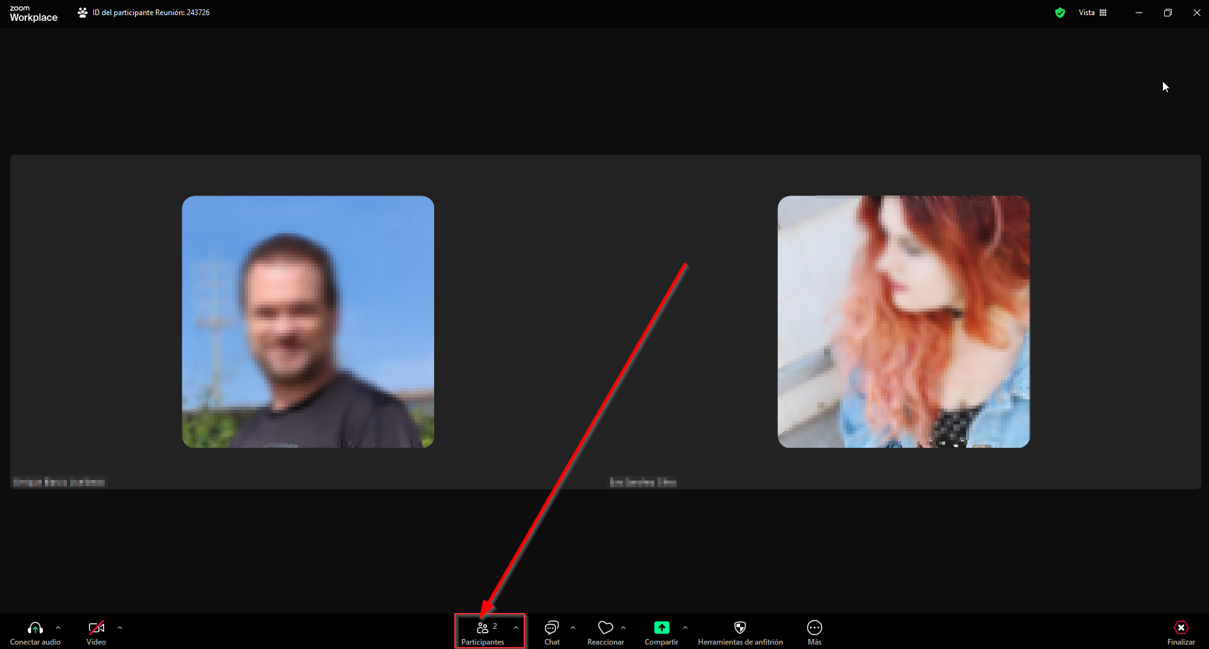Open the Participantes panel

[x=483, y=631]
